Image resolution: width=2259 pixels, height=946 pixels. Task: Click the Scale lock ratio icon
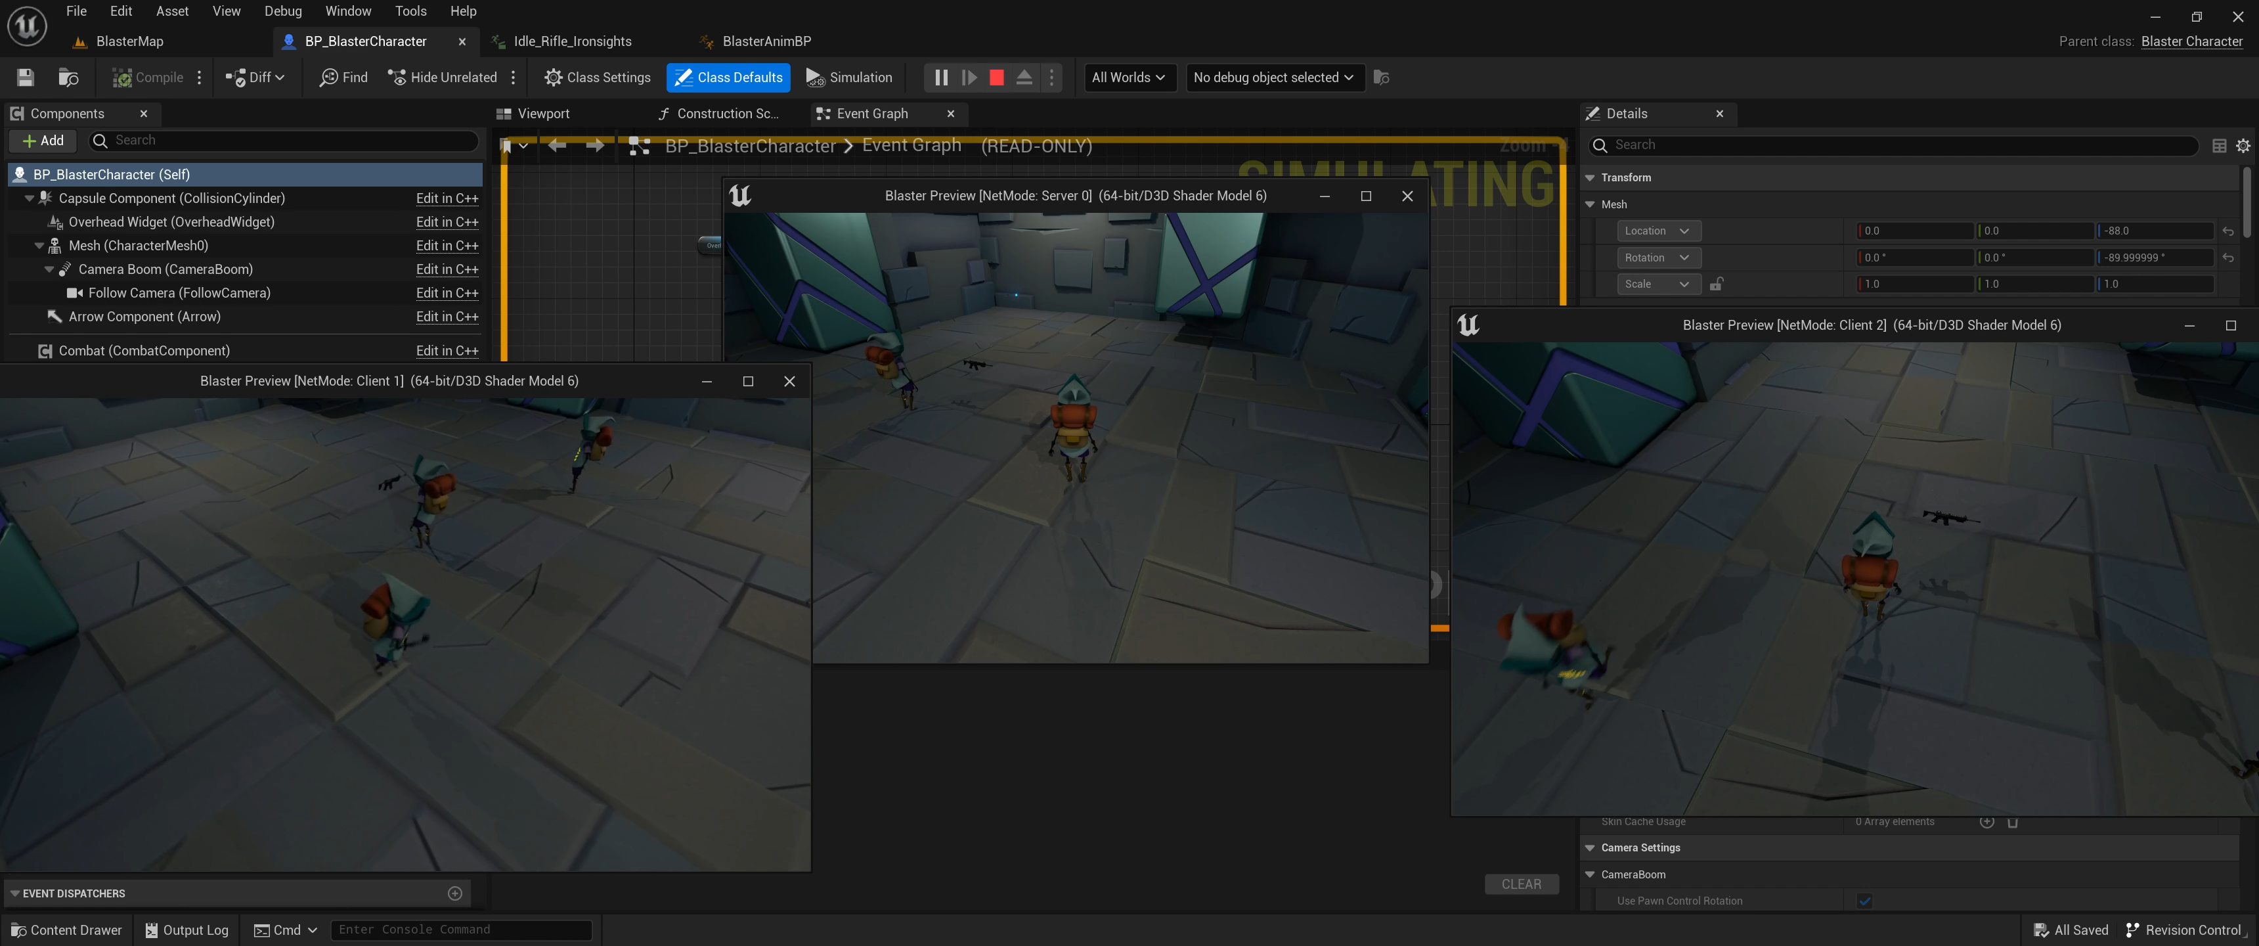coord(1716,283)
